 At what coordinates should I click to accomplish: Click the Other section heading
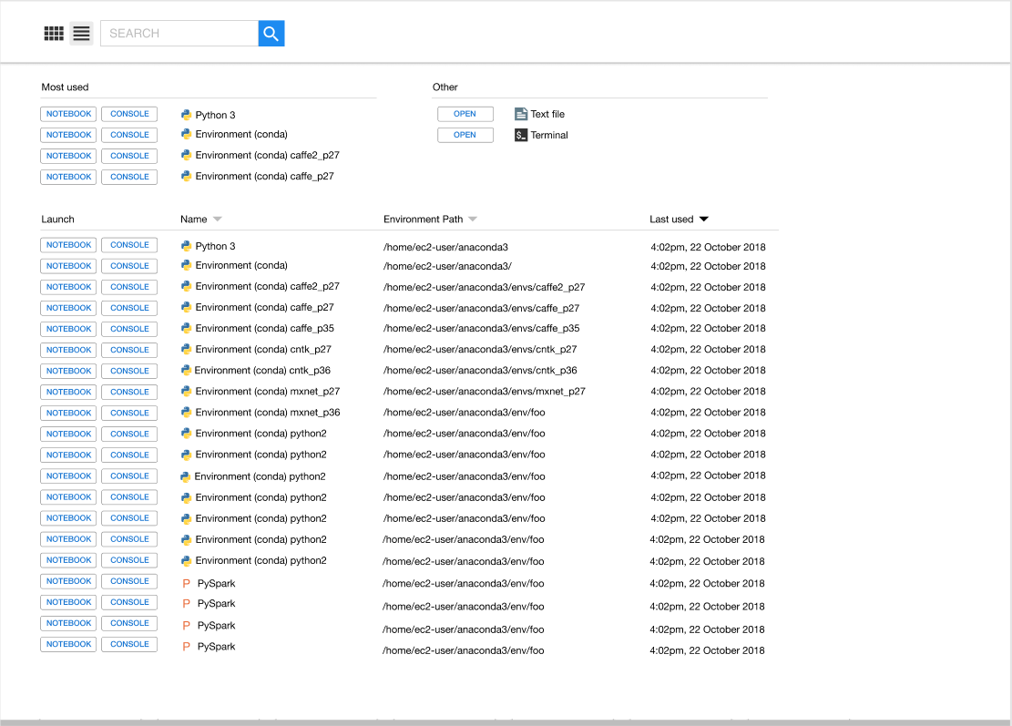(x=445, y=87)
